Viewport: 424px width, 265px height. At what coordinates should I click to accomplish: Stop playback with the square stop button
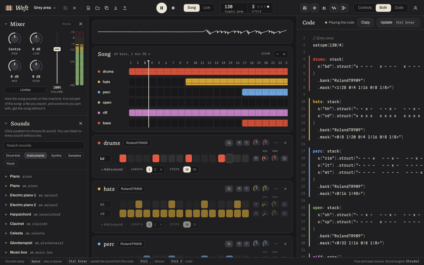click(x=173, y=8)
